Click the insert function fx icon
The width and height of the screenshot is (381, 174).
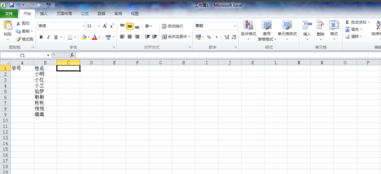point(72,55)
